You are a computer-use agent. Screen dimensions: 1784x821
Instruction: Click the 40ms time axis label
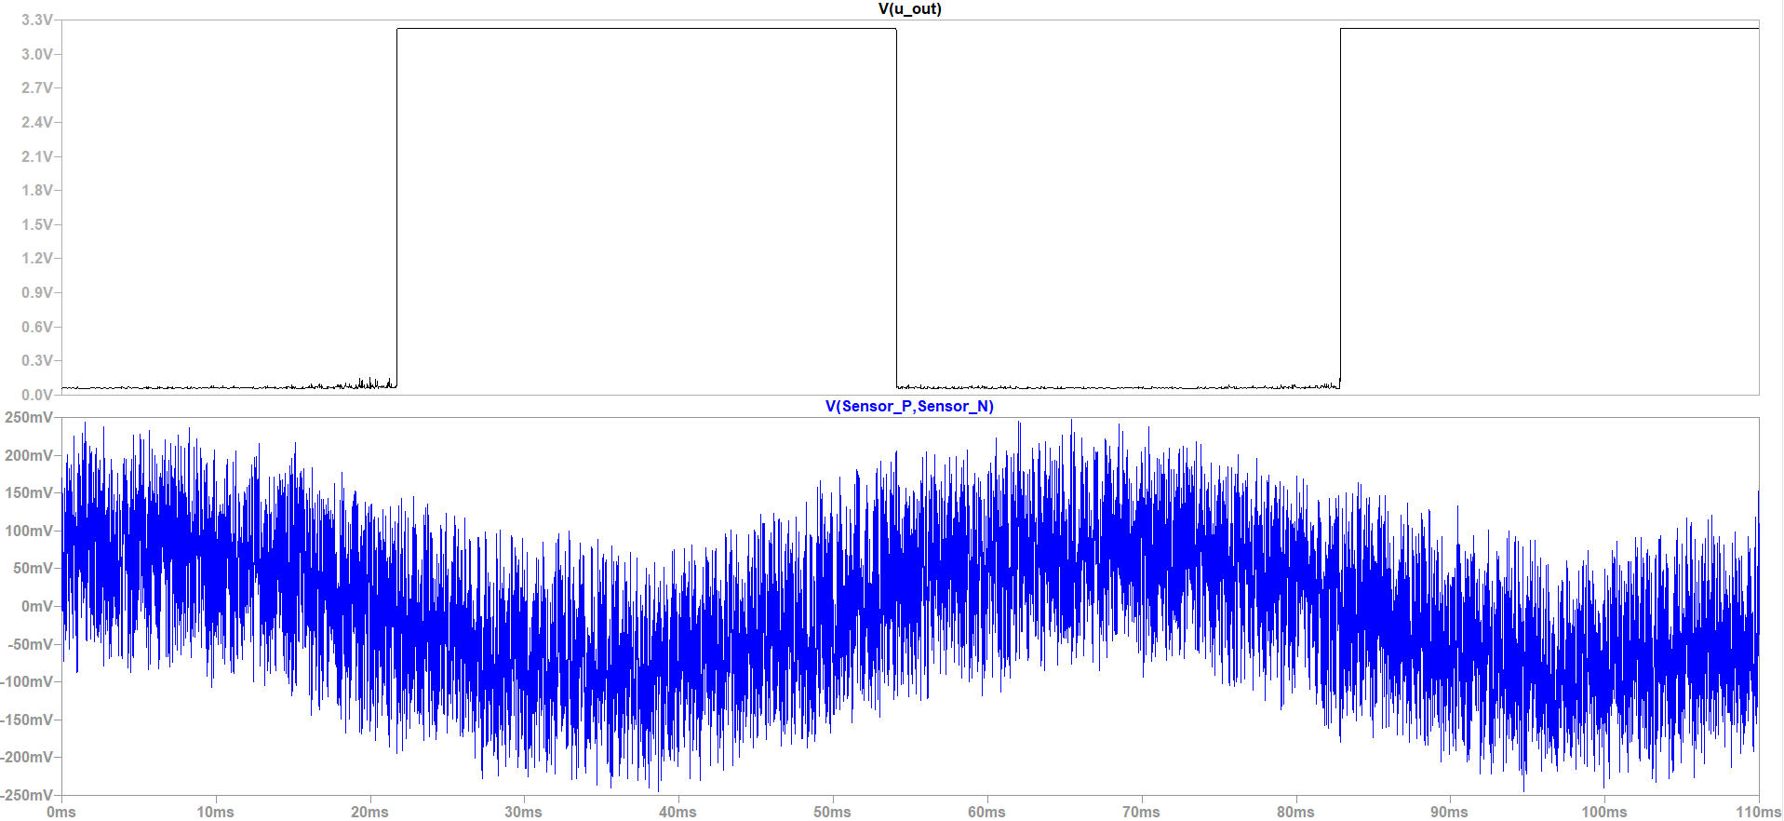677,812
